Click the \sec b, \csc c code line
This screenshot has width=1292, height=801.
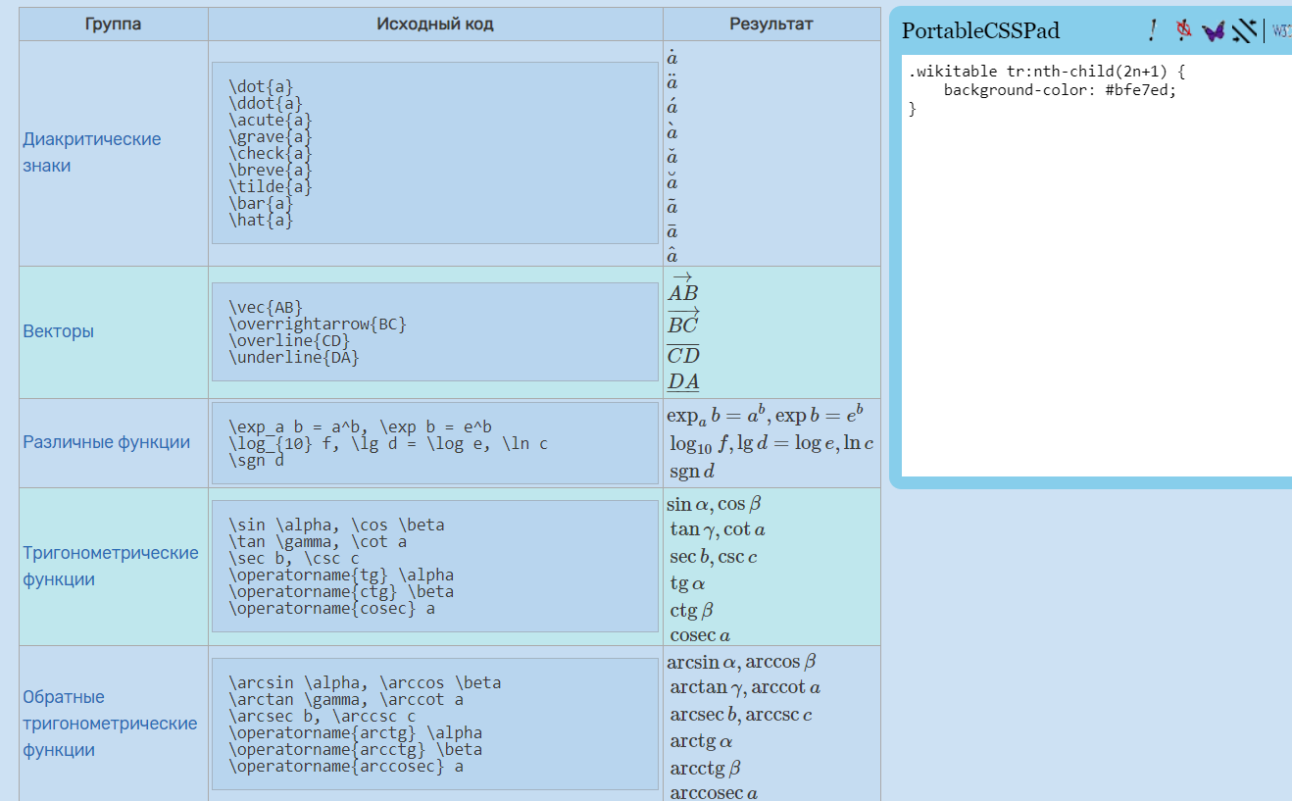[x=294, y=559]
